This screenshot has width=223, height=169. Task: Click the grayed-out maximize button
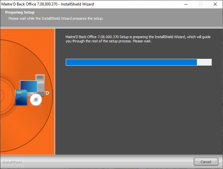(200, 4)
